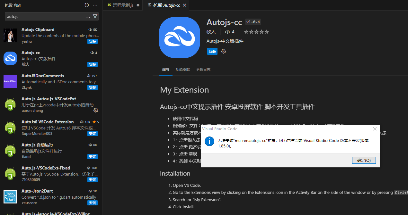The width and height of the screenshot is (408, 215).
Task: Switch to the 远程示例.js editor tab
Action: click(123, 5)
